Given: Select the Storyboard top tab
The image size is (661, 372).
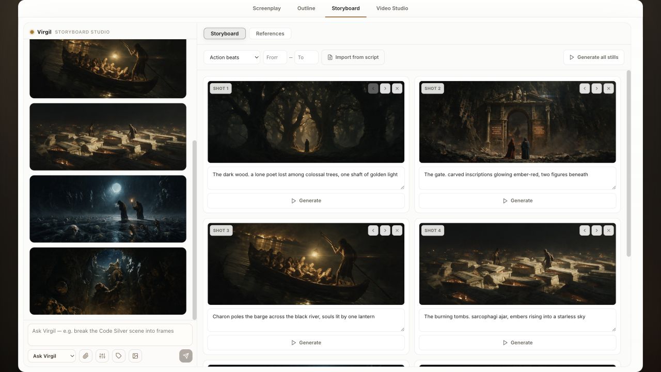Looking at the screenshot, I should [345, 8].
